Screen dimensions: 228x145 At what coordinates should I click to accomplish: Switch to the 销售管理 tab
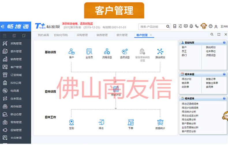tap(102, 35)
